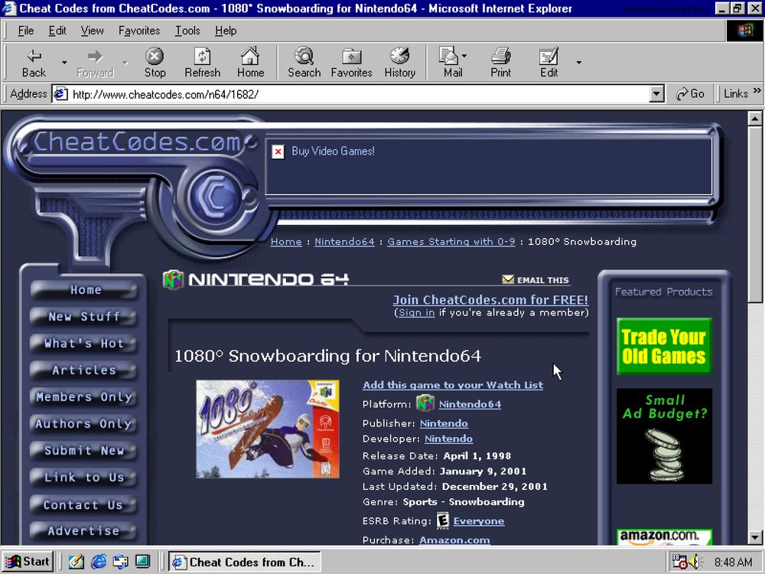
Task: Open the Search pane
Action: point(304,63)
